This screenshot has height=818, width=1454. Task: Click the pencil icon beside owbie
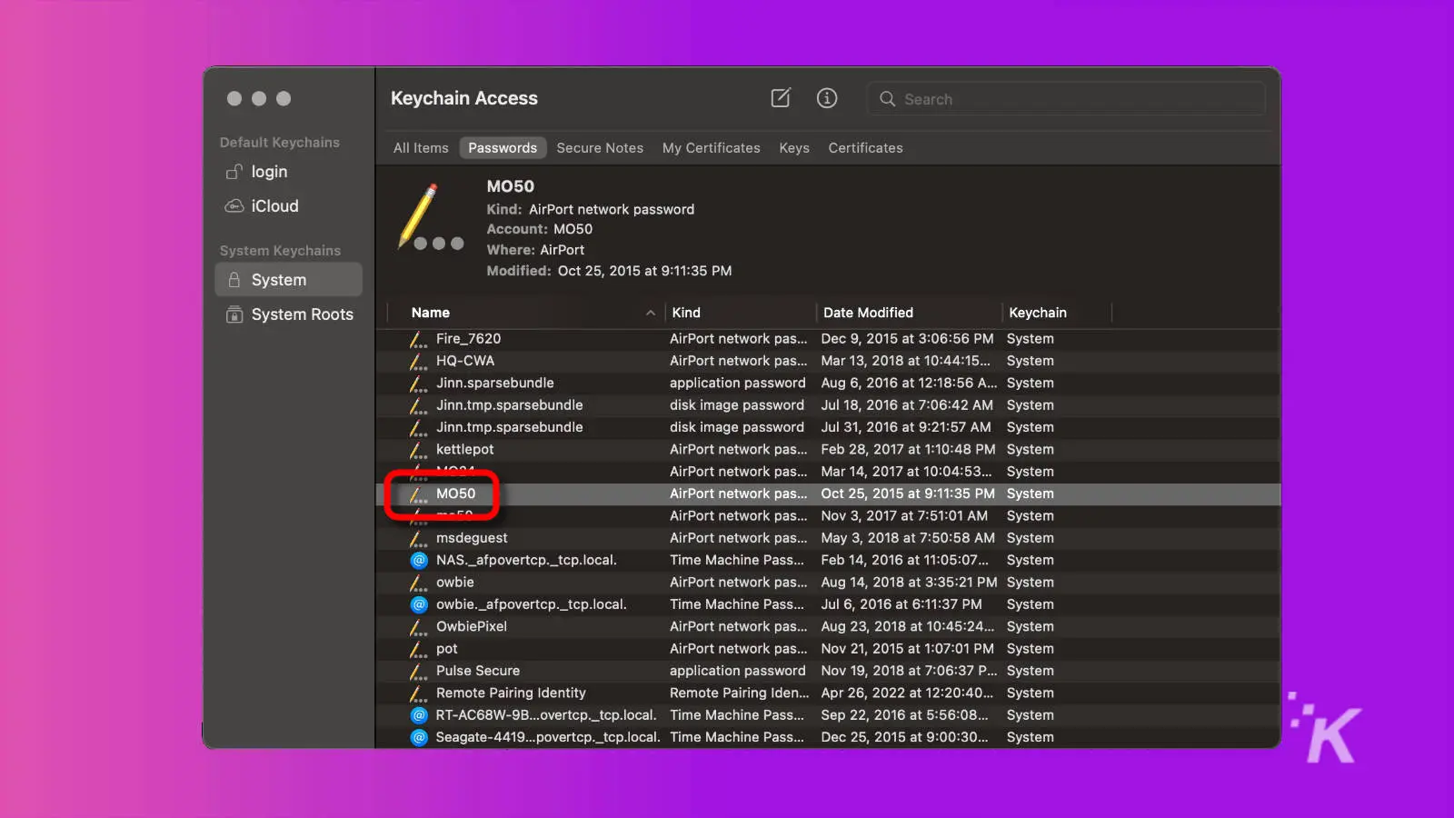[x=418, y=583]
